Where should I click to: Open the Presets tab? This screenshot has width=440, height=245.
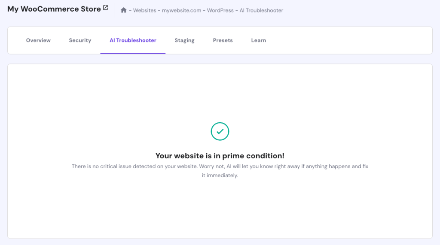[223, 40]
